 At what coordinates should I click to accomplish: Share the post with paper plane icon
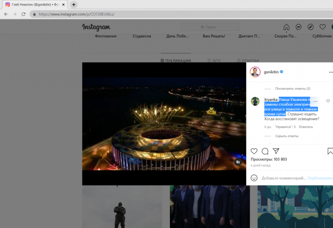coord(276,151)
